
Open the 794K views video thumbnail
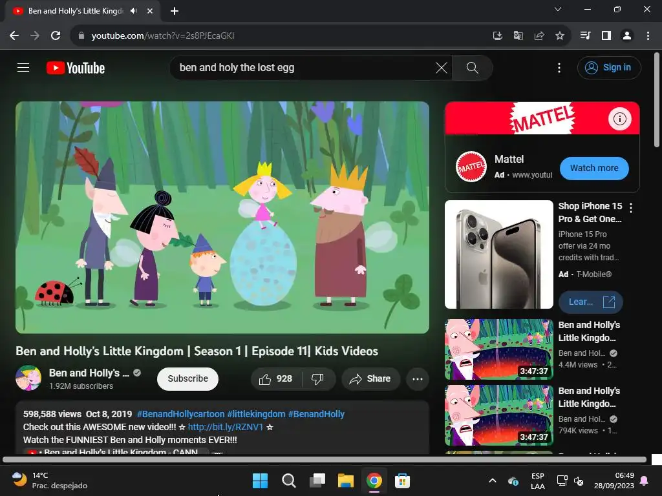(x=498, y=415)
